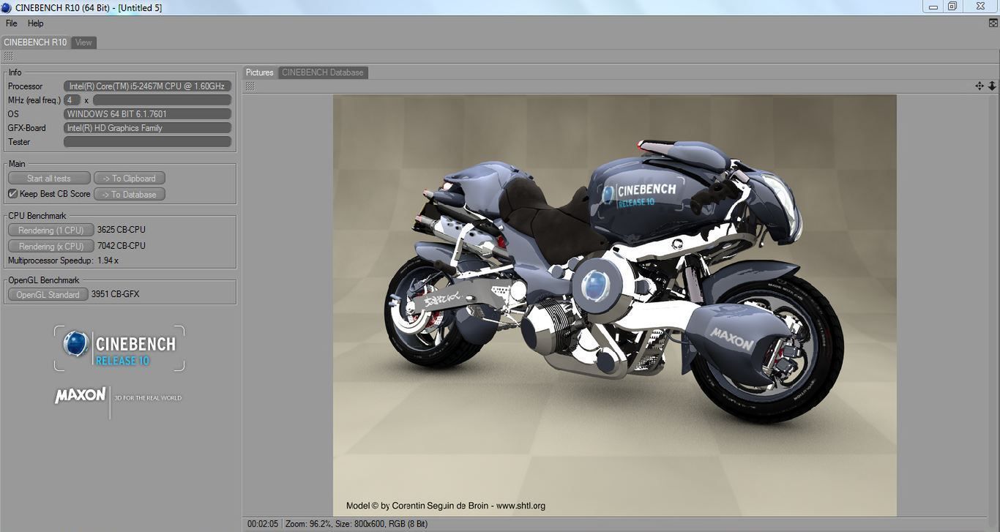This screenshot has height=532, width=1000.
Task: Click the left panel grip handle icon
Action: pyautogui.click(x=8, y=56)
